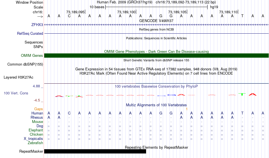The image size is (269, 158).
Task: Click the 73,189,105 coordinate tick label
Action: pyautogui.click(x=177, y=12)
